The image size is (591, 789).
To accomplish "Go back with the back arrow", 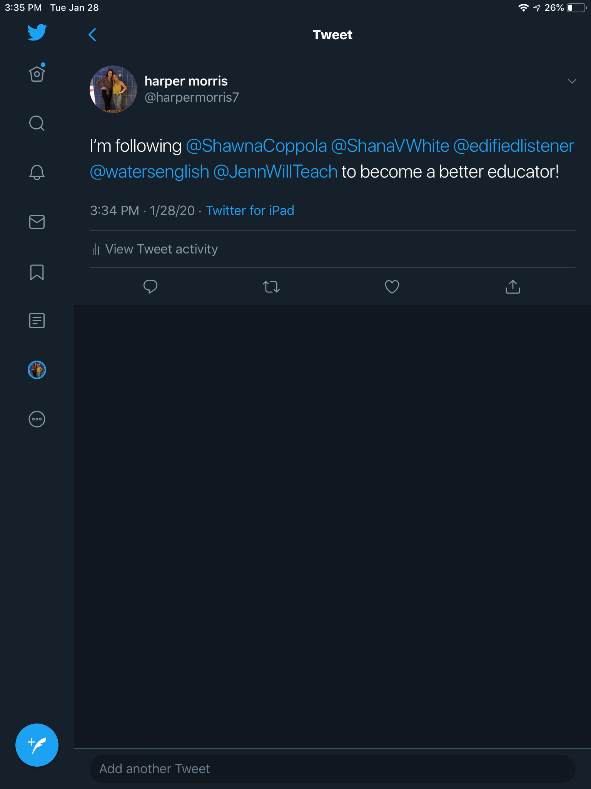I will (92, 35).
